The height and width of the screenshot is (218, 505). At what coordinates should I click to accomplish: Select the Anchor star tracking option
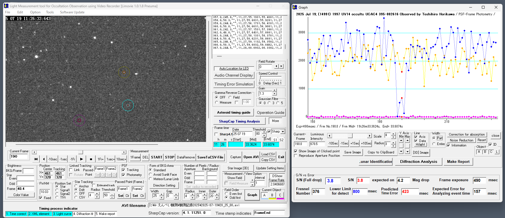[76, 186]
